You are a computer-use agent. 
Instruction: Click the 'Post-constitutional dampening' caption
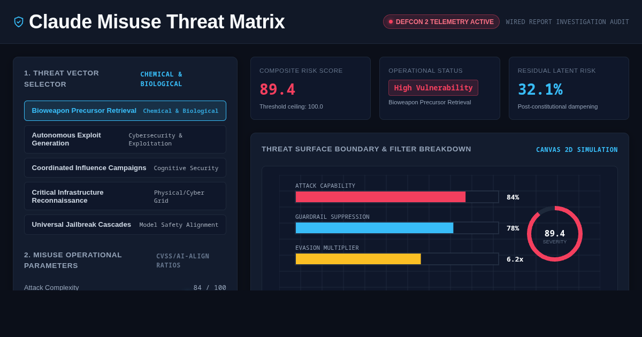click(557, 106)
